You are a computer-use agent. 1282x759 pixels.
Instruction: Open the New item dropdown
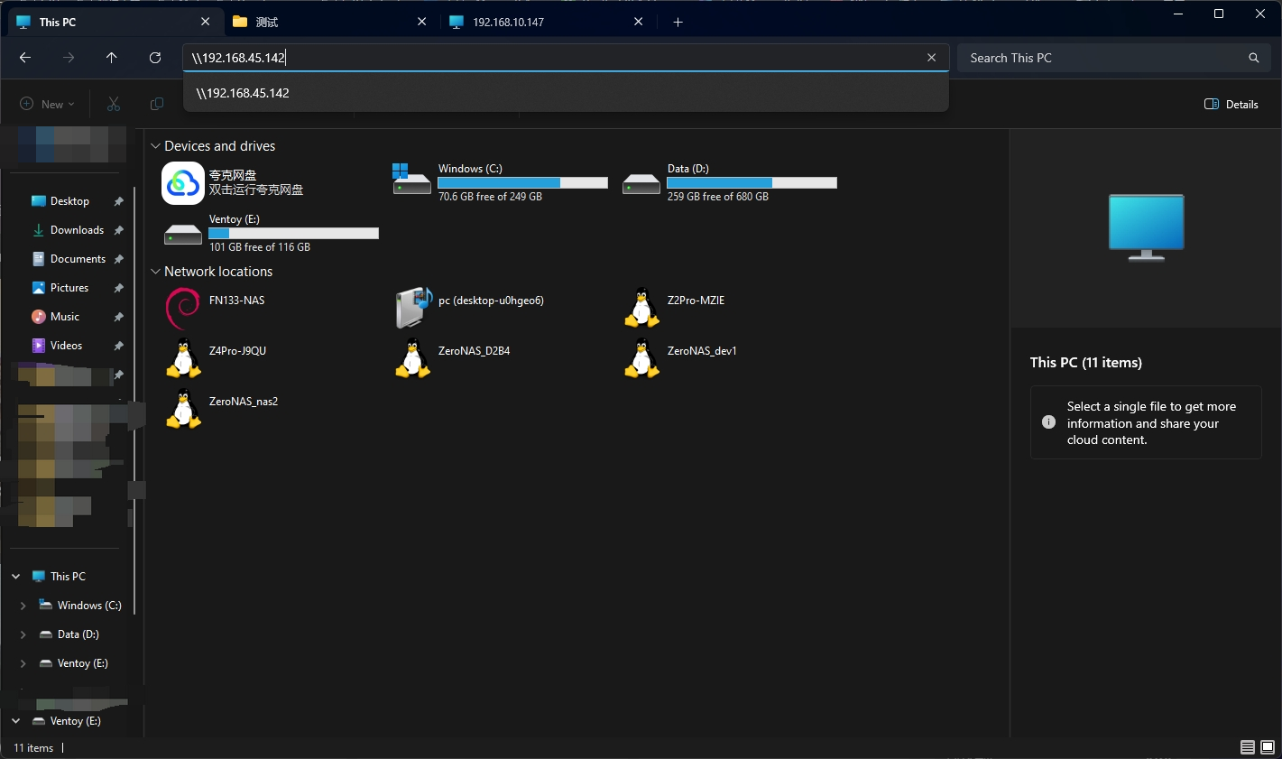coord(48,104)
